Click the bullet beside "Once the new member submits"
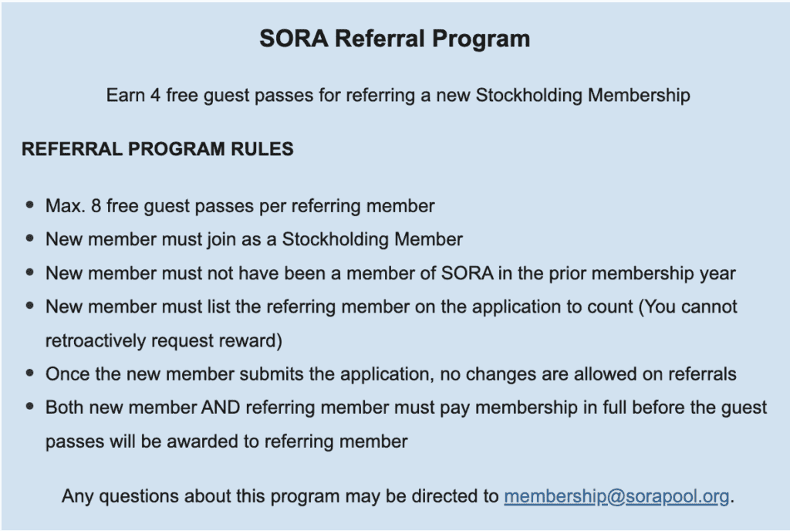The height and width of the screenshot is (531, 790). pos(29,374)
